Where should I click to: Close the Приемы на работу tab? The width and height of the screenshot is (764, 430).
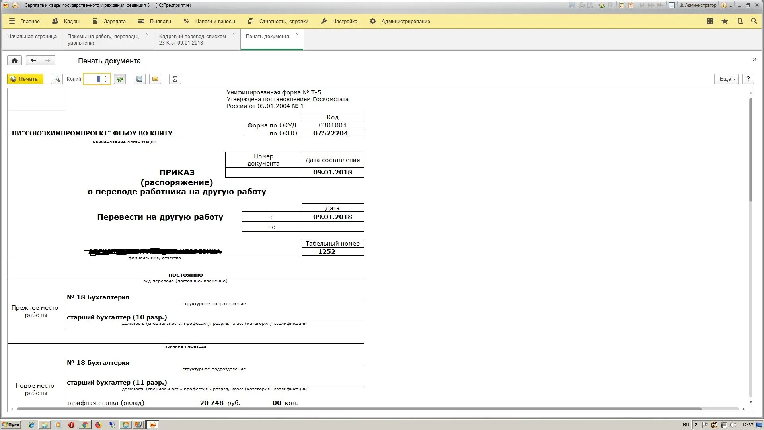click(x=147, y=35)
